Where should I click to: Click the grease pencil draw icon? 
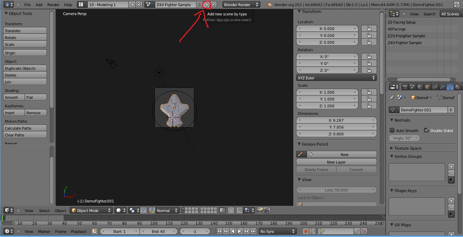(301, 154)
